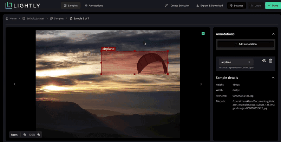Toggle airplane annotation visibility eye
Image resolution: width=281 pixels, height=142 pixels.
[264, 61]
